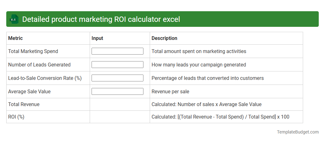Click the 'Metric' column header
The image size is (325, 141).
(15, 38)
